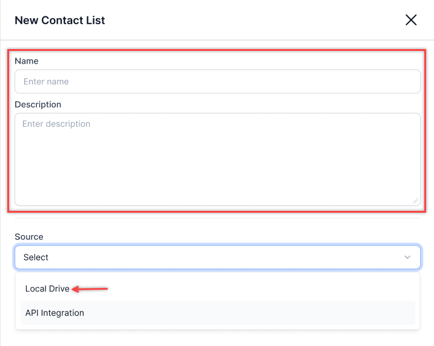Click the 'Enter name' placeholder text
The width and height of the screenshot is (434, 346).
pyautogui.click(x=46, y=81)
